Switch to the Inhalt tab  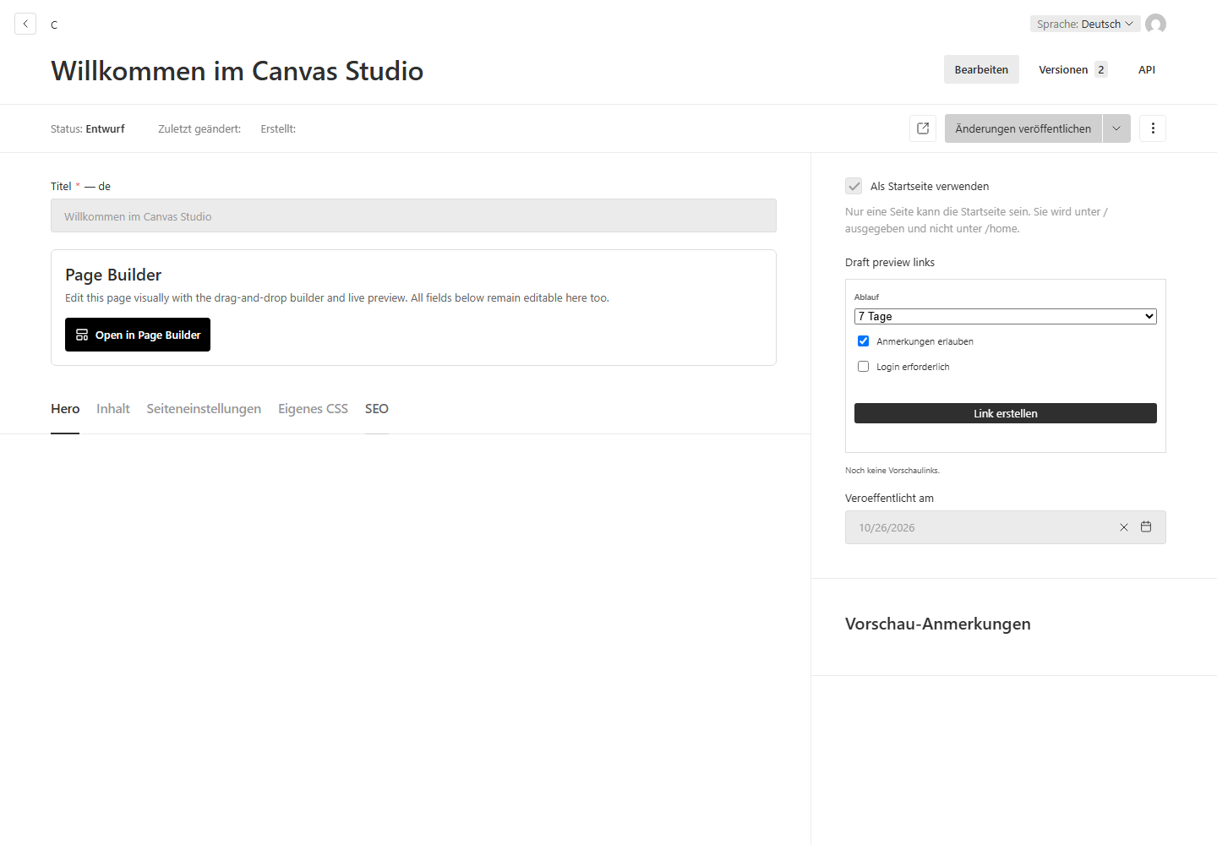[x=113, y=409]
